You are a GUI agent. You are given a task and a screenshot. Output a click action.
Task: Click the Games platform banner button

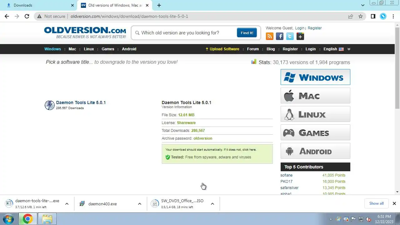coord(315,132)
